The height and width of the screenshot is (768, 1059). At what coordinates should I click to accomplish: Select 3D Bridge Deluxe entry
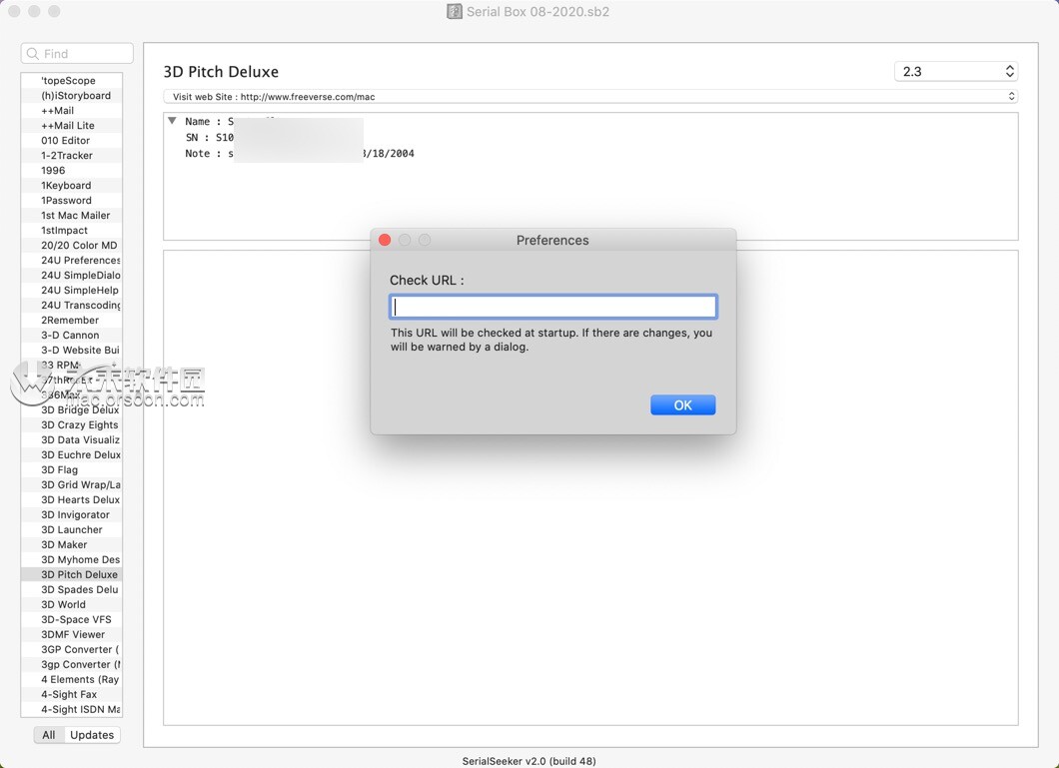tap(72, 409)
